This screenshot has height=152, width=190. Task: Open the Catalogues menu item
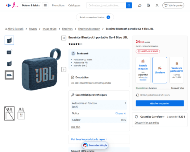[74, 5]
